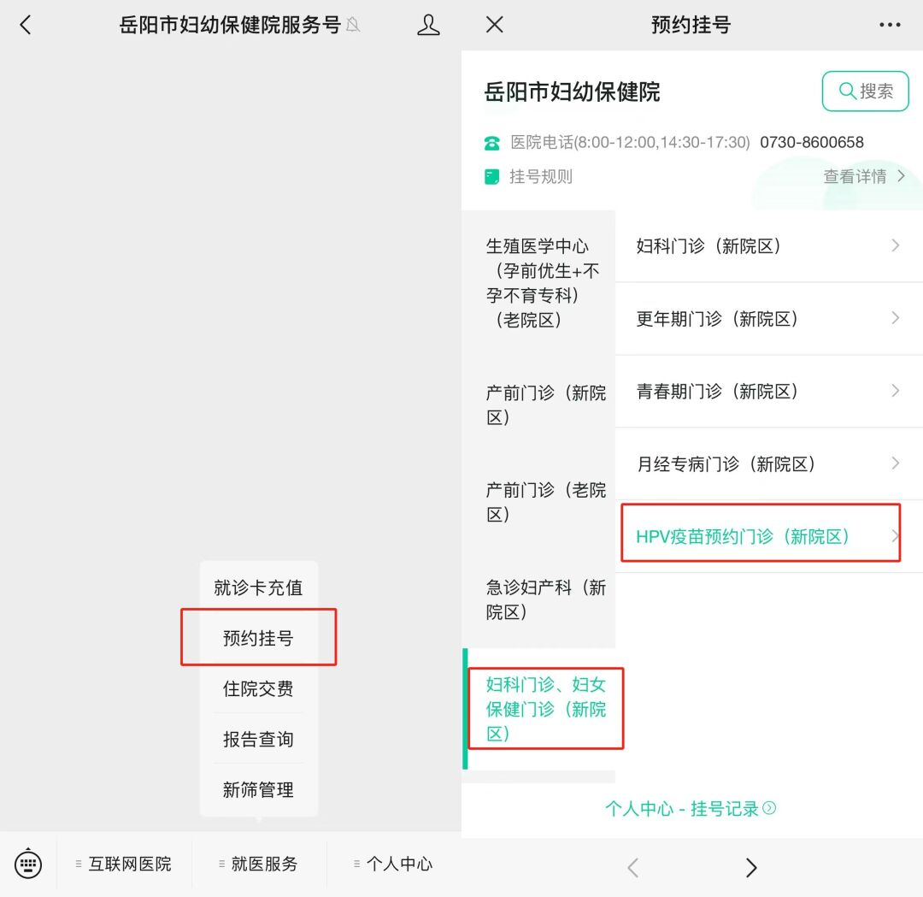The height and width of the screenshot is (897, 923).
Task: Tap the circled arrow after 挂号记录
Action: 769,808
